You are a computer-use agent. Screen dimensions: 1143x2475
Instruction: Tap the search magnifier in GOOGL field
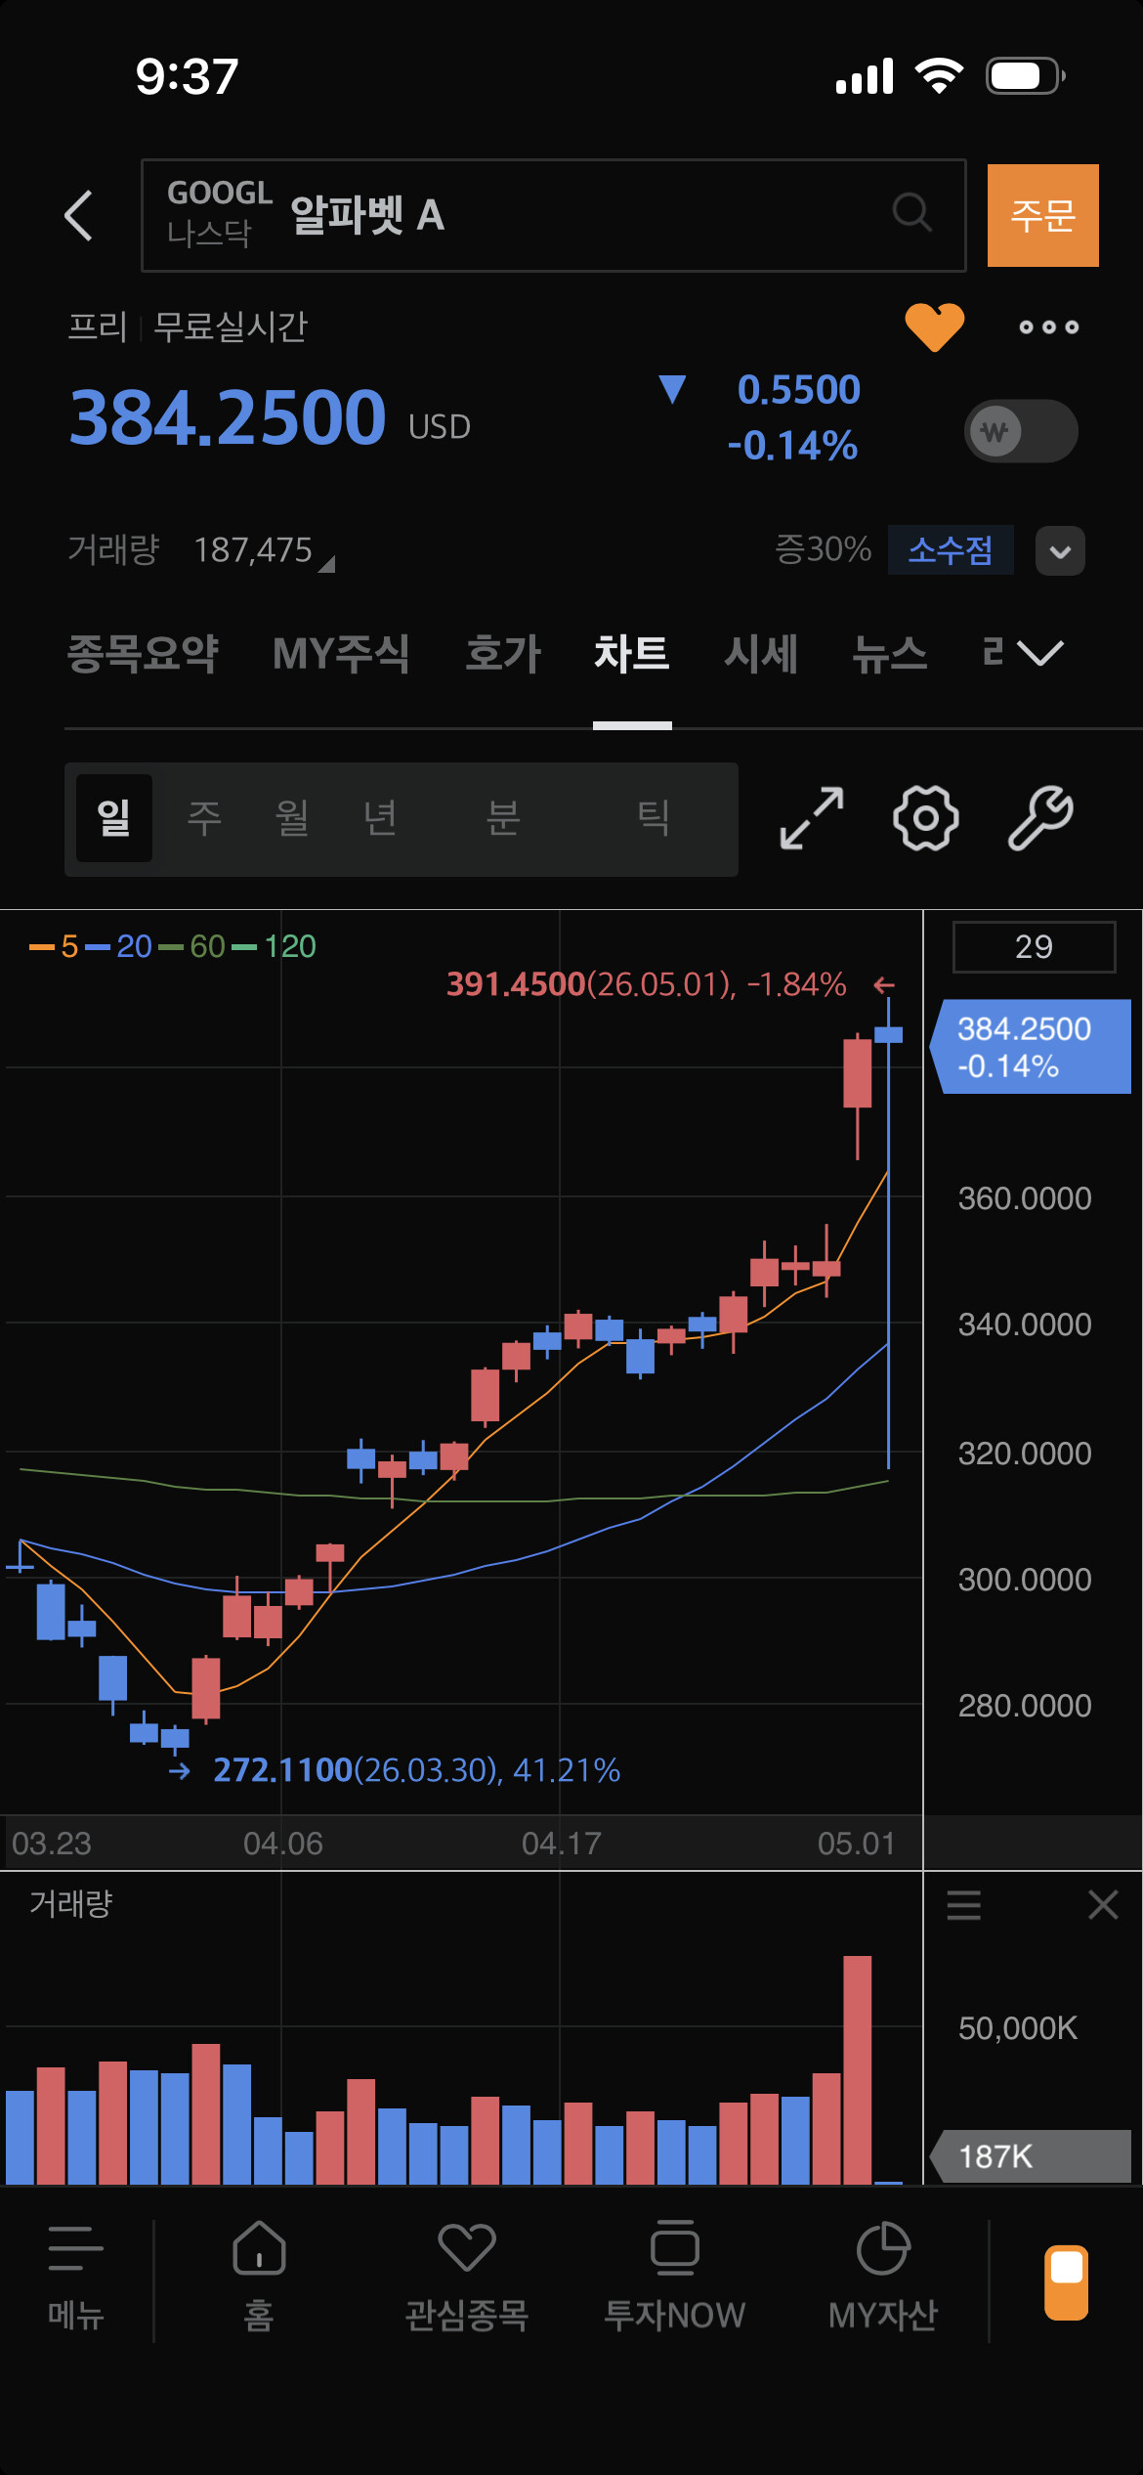(x=912, y=212)
